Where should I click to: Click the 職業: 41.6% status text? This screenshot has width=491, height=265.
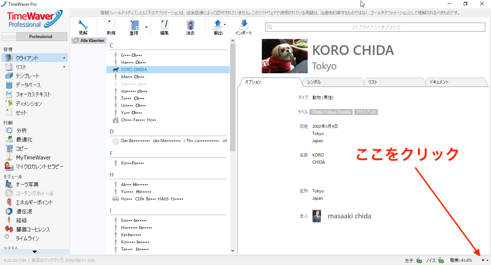461,260
